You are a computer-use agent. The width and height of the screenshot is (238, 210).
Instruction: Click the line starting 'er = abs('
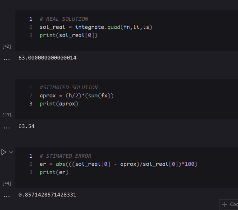[x=119, y=164]
